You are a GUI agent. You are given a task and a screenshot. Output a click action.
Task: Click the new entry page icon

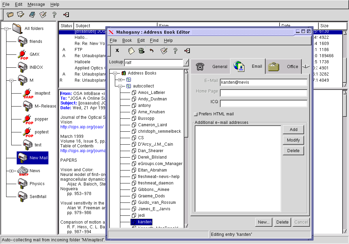[x=131, y=51]
